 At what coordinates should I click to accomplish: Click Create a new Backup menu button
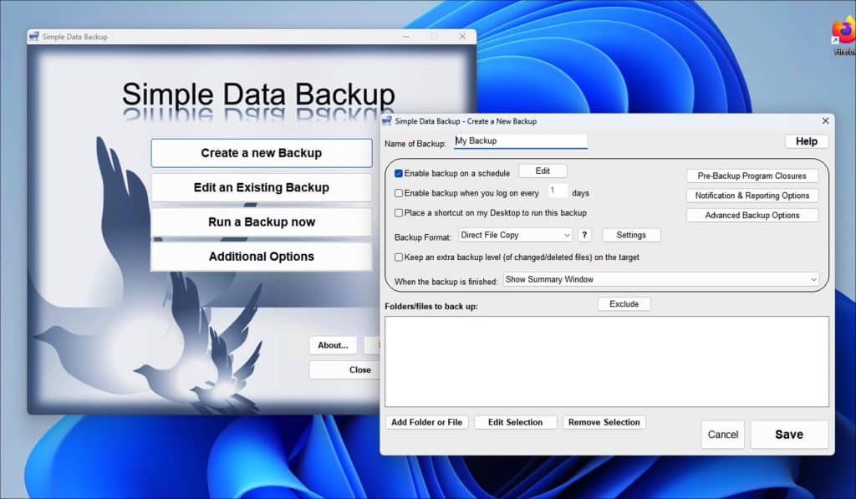pos(261,153)
